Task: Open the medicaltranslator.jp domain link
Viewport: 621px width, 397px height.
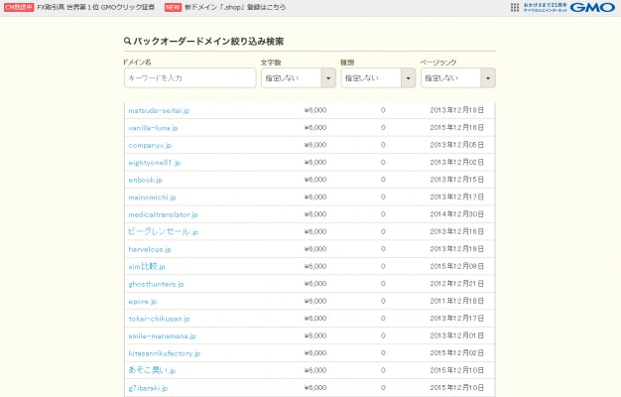Action: pyautogui.click(x=163, y=214)
